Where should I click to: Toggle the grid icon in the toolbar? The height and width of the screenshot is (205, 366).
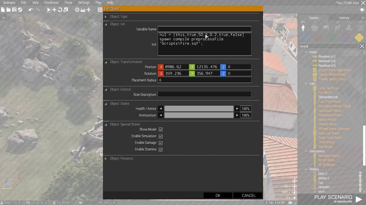point(100,10)
